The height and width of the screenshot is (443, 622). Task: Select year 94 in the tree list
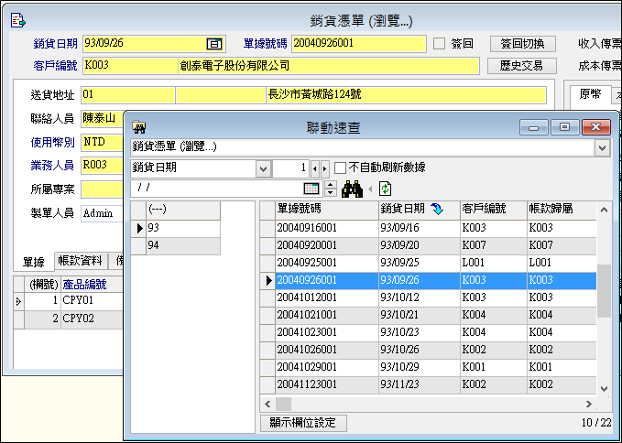click(154, 245)
